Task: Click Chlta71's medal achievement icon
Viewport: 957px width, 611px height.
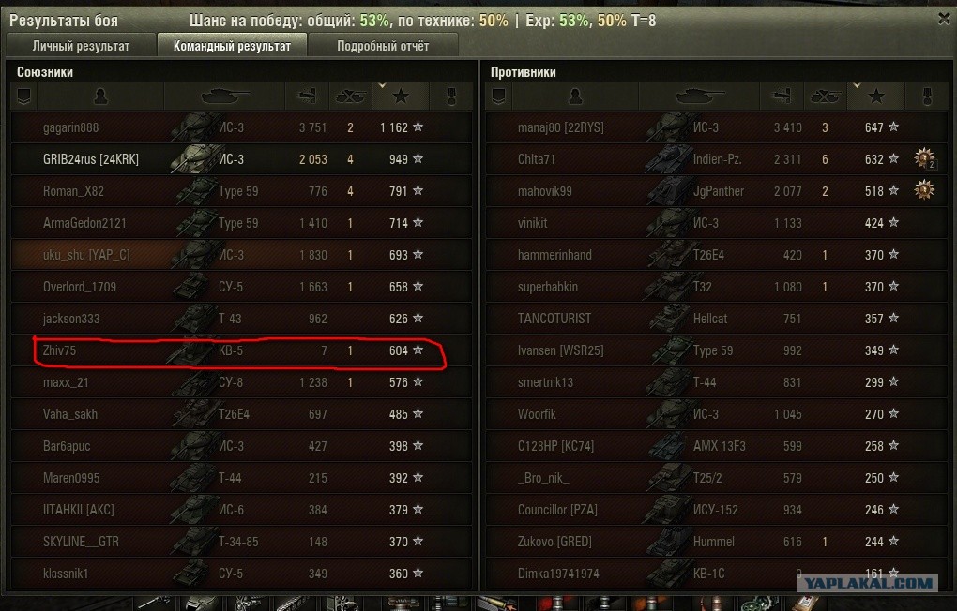Action: click(925, 158)
